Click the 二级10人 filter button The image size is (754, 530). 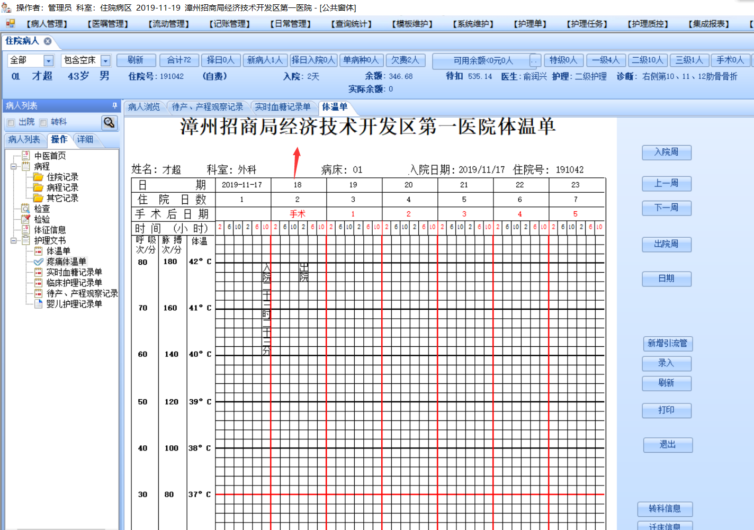click(648, 60)
